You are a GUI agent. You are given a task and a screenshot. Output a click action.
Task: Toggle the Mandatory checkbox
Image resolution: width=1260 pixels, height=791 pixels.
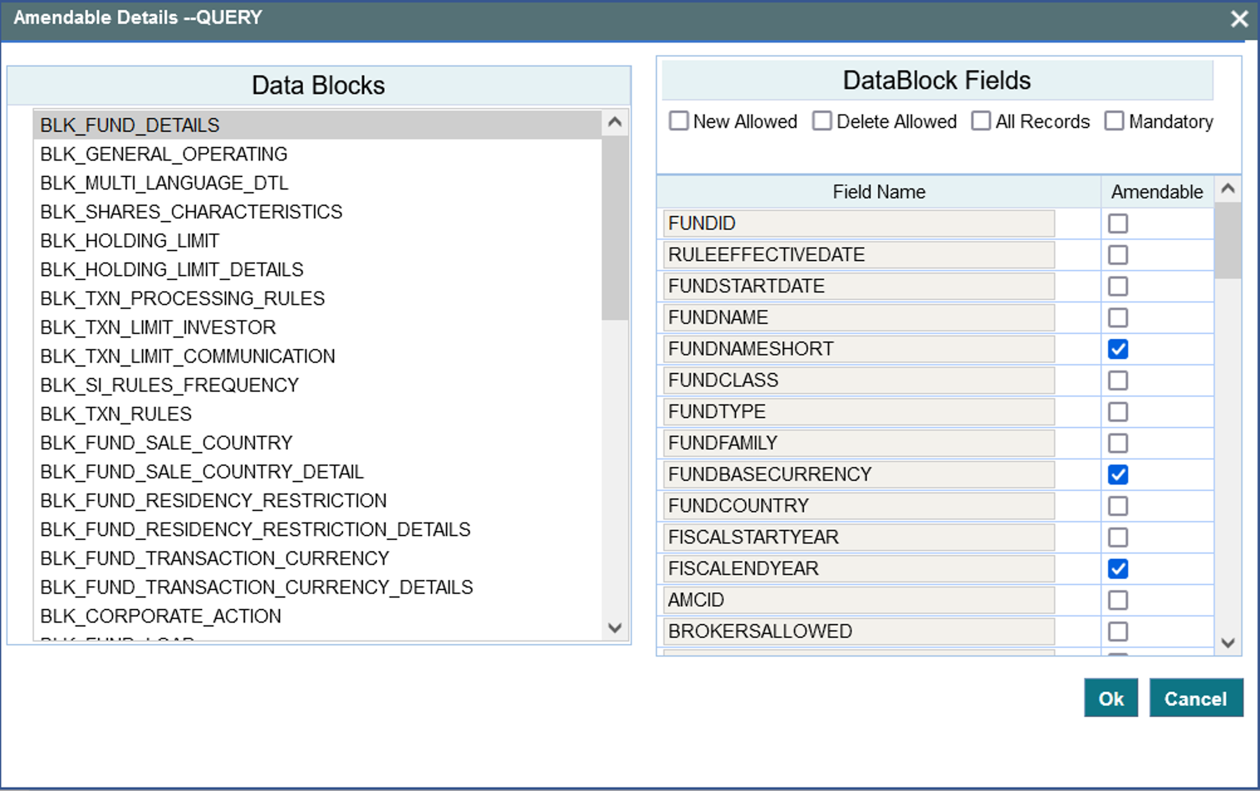[1114, 121]
